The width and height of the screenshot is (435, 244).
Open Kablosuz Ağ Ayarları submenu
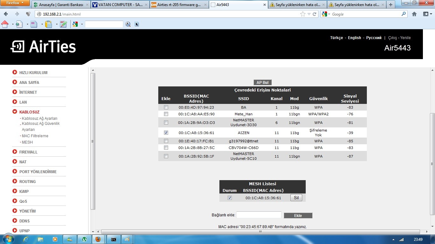click(39, 118)
